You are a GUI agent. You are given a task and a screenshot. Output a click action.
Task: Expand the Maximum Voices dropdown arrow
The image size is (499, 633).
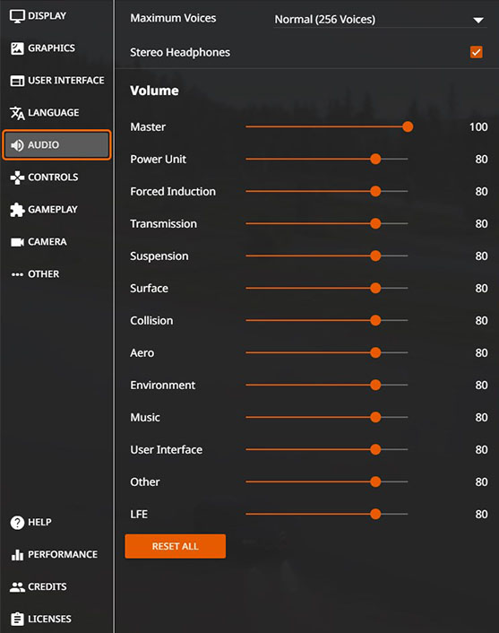(478, 20)
